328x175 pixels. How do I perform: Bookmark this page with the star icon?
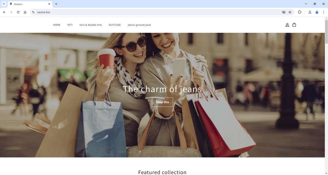click(x=290, y=12)
